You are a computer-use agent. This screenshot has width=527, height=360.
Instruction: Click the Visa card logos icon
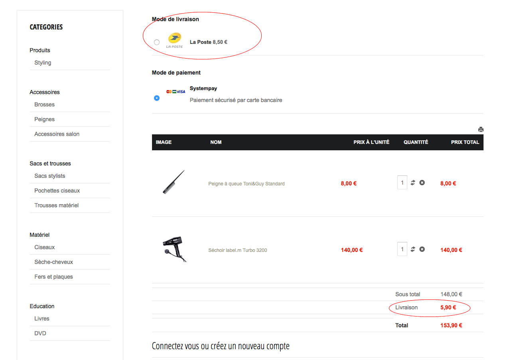coord(176,92)
